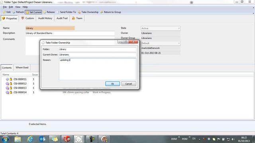This screenshot has width=255, height=143.
Task: Close the Take Folder Ownership dialog
Action: [x=133, y=42]
